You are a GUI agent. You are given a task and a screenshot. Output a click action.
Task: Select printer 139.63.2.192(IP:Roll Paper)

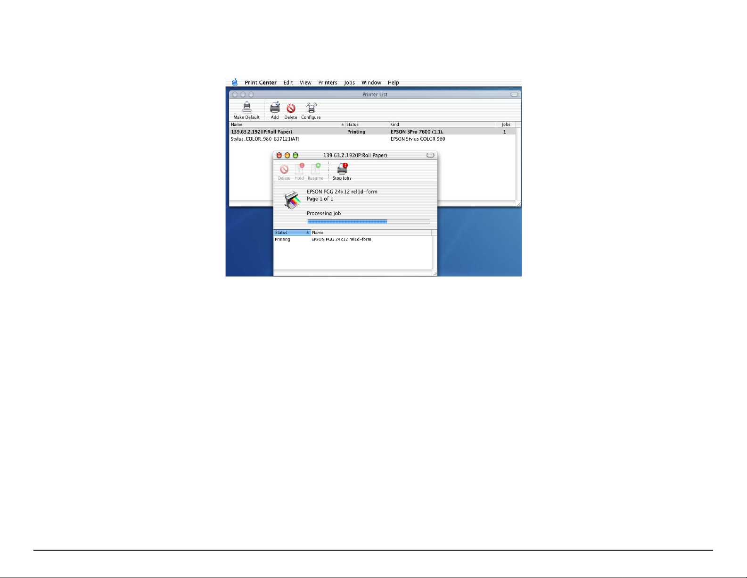(x=372, y=132)
